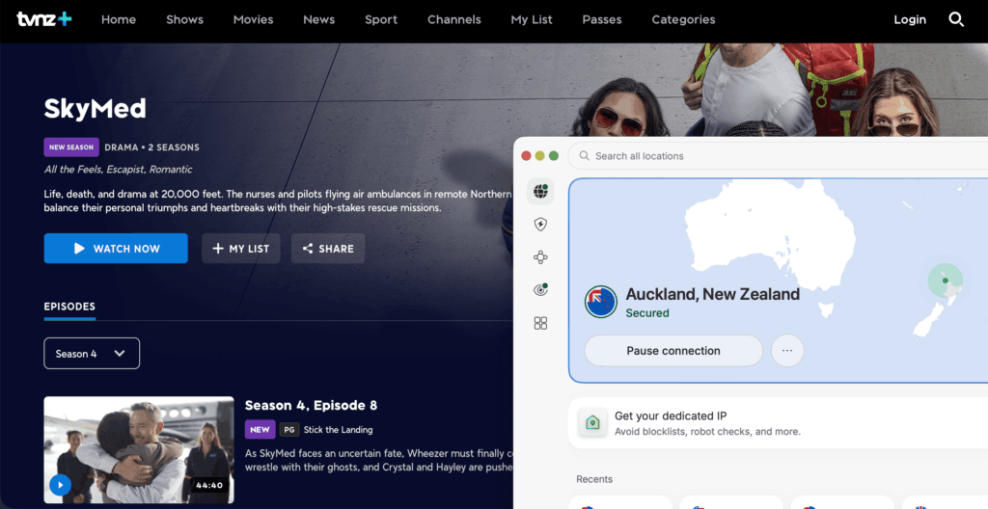
Task: Click the Watch Now button
Action: pyautogui.click(x=116, y=248)
